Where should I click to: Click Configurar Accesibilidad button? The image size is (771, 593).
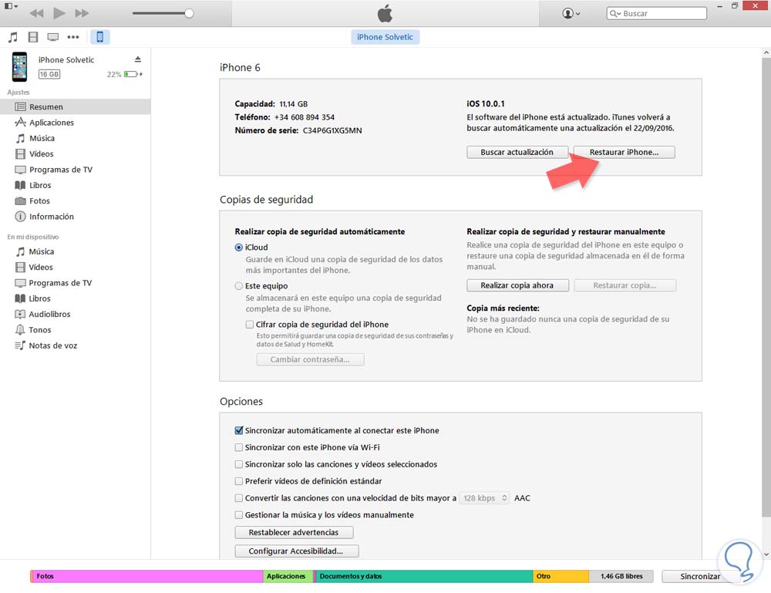[297, 551]
